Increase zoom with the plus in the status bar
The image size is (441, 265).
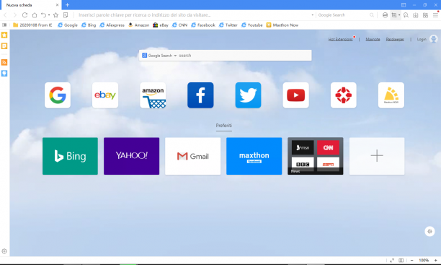coord(436,260)
